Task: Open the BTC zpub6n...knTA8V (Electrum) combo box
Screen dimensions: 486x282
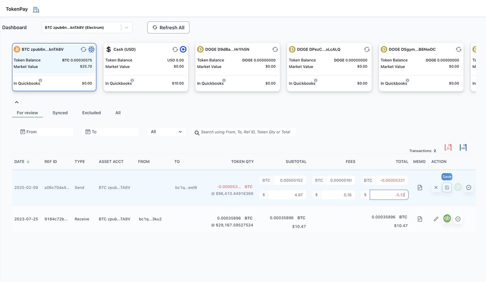Action: (x=87, y=28)
